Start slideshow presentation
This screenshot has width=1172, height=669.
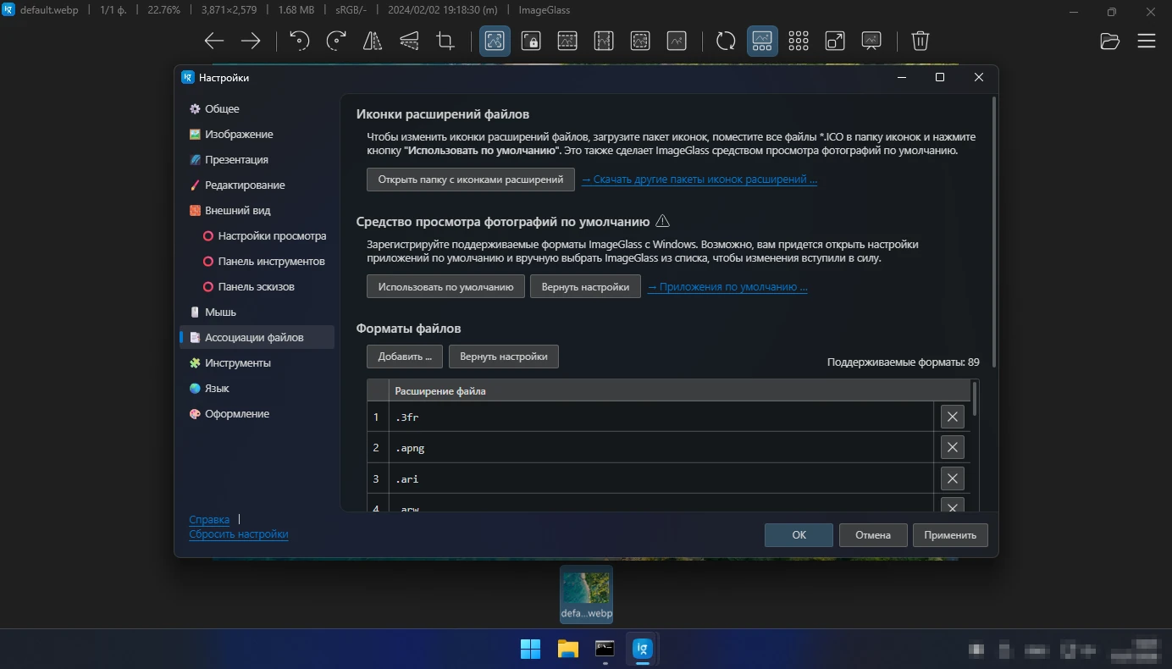tap(871, 41)
